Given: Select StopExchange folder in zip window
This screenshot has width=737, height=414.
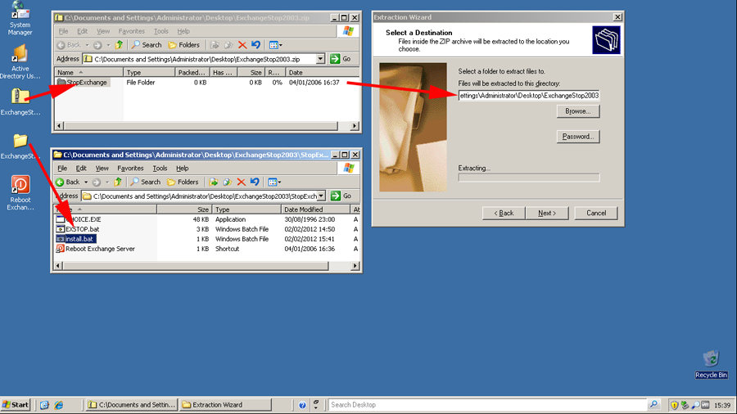Looking at the screenshot, I should (x=84, y=82).
